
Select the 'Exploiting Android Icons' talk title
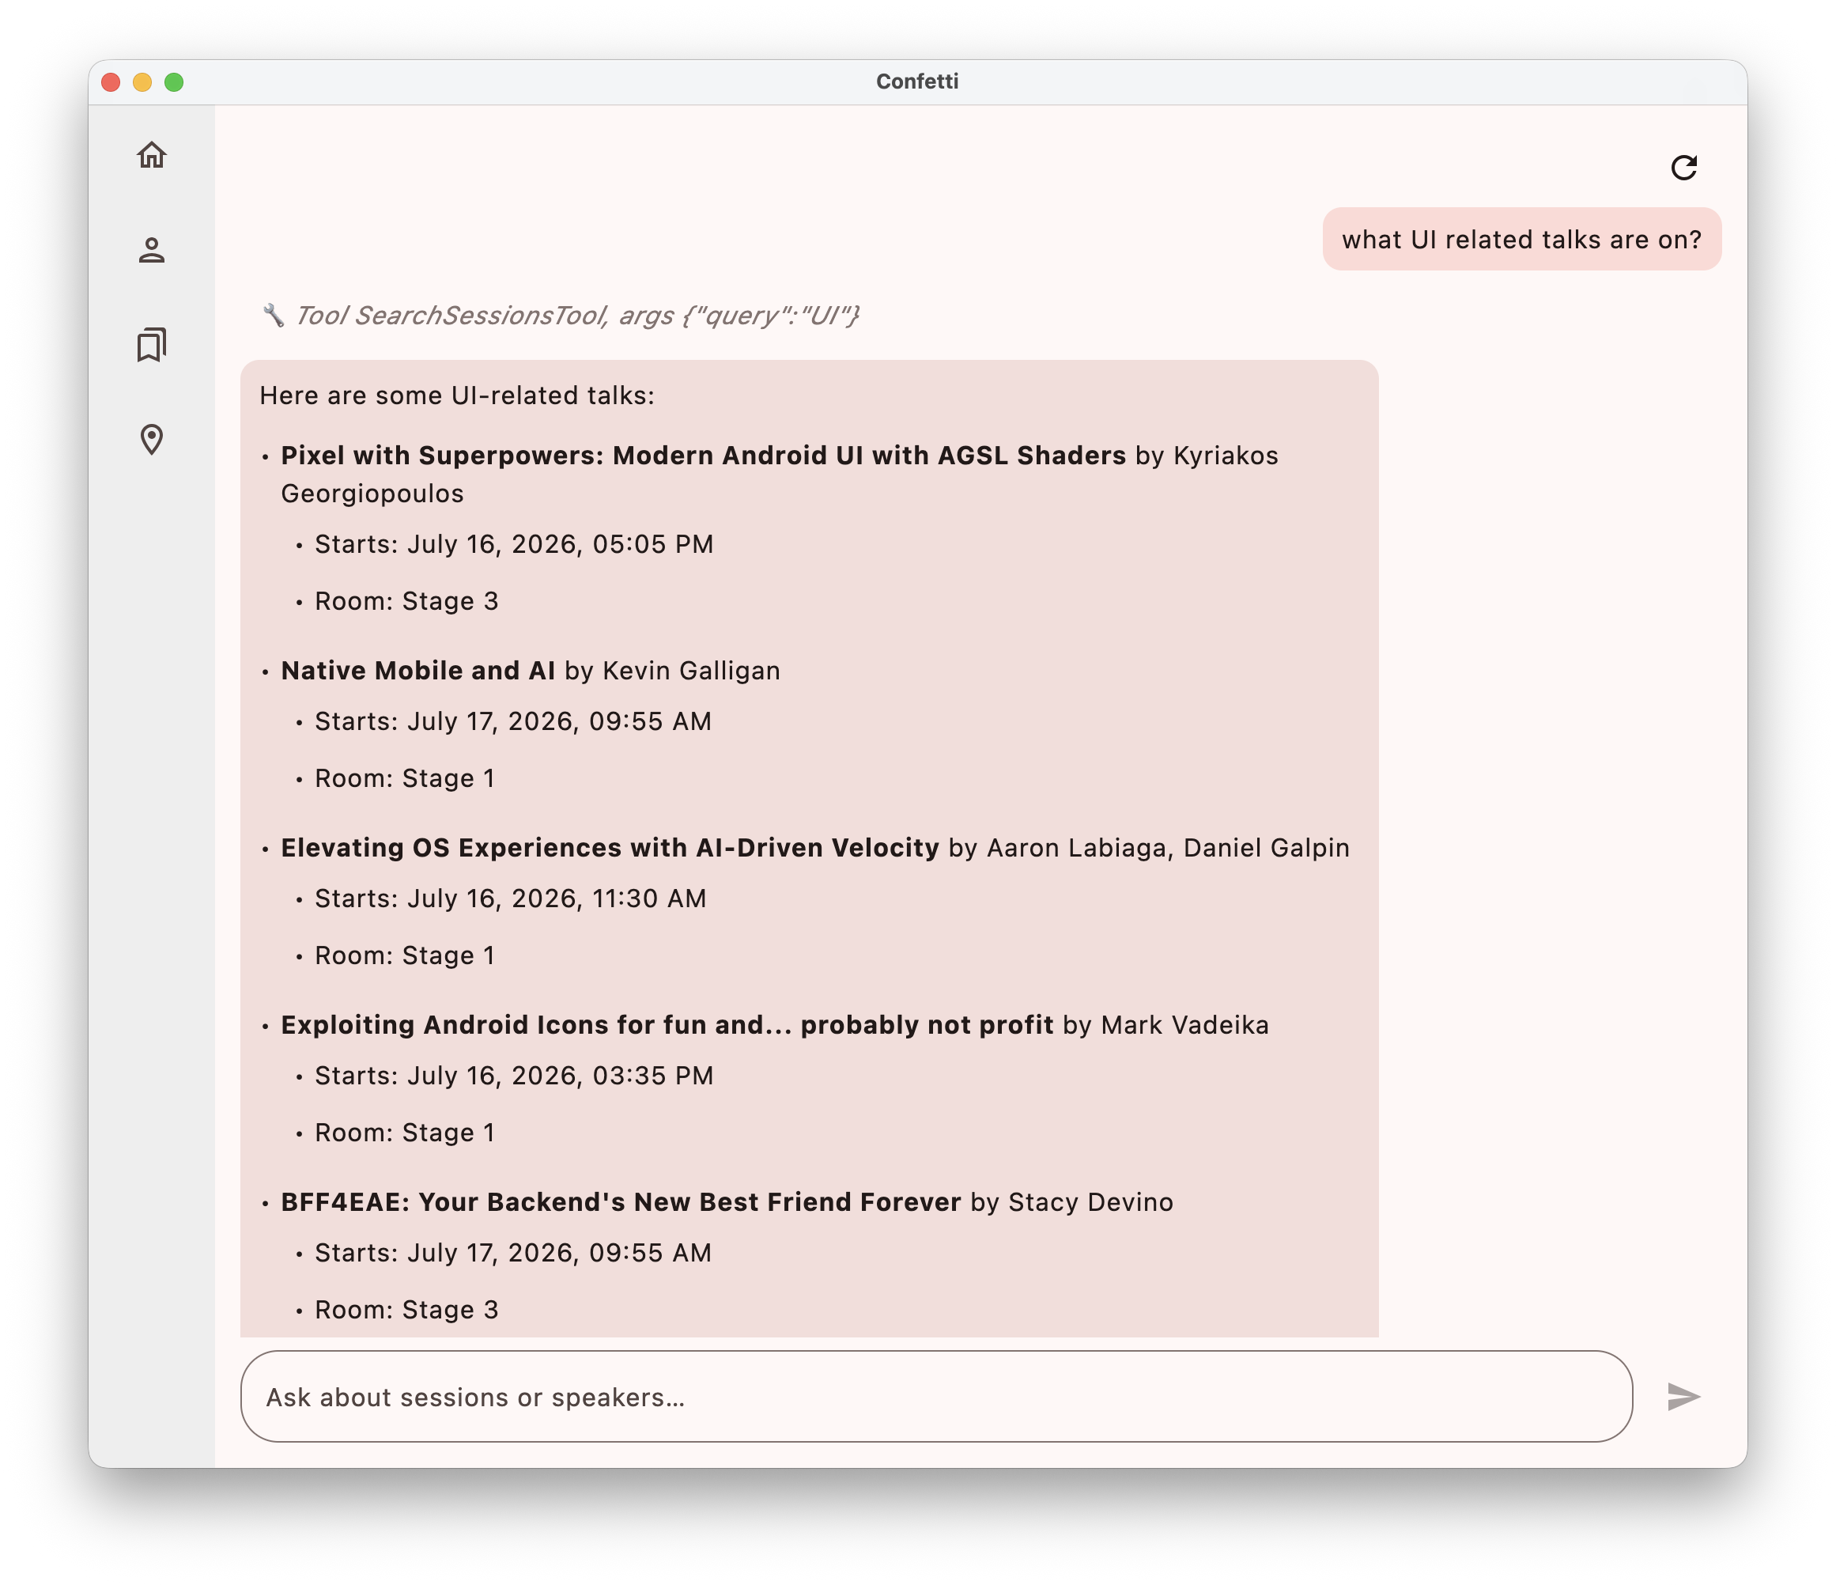[667, 1026]
